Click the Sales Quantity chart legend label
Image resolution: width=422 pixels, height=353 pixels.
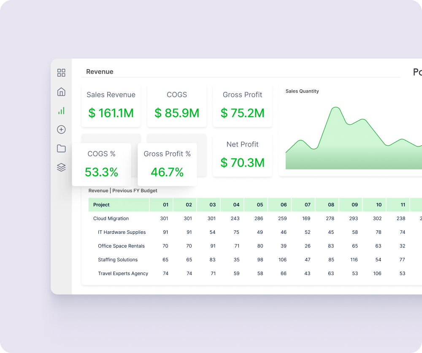pyautogui.click(x=302, y=91)
